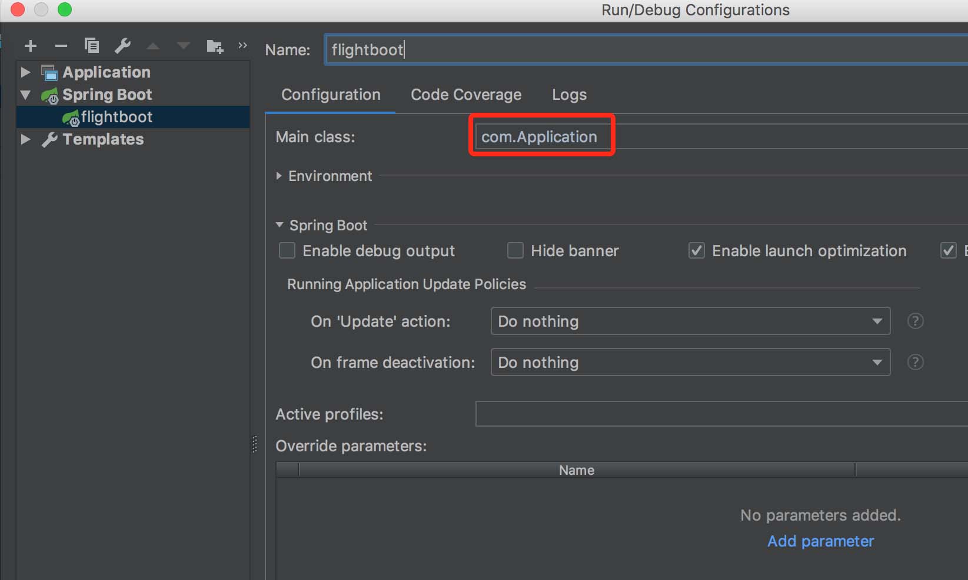This screenshot has width=968, height=580.
Task: Click the Add parameter link
Action: [820, 541]
